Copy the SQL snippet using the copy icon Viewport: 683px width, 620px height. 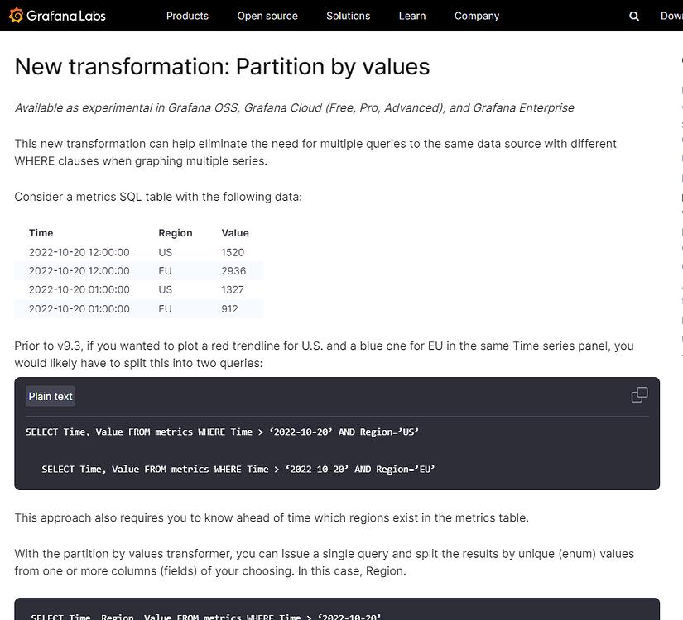click(639, 396)
